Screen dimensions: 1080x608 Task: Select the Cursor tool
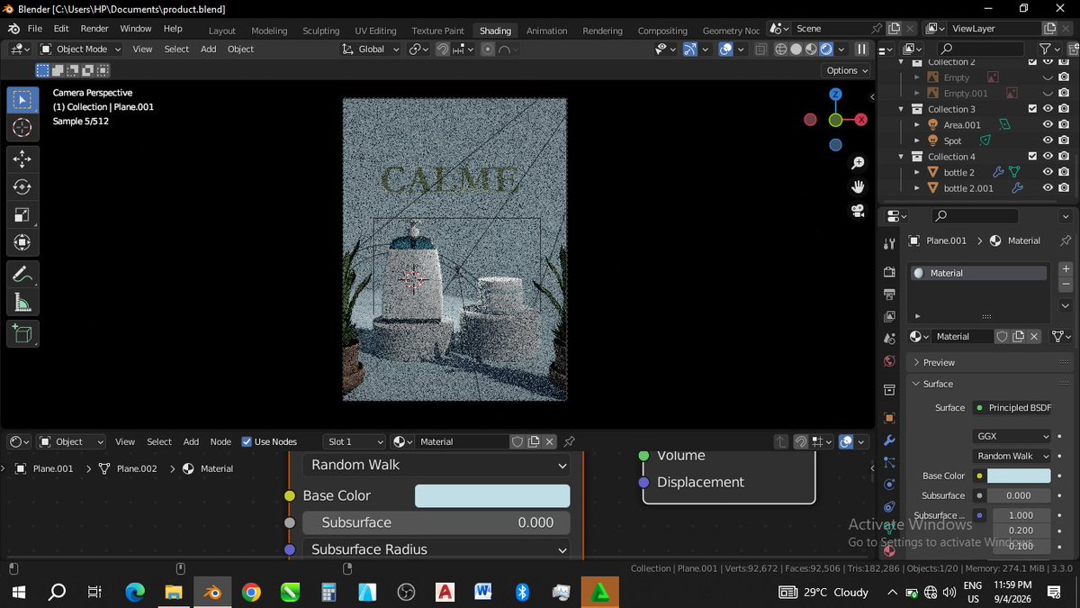(22, 128)
